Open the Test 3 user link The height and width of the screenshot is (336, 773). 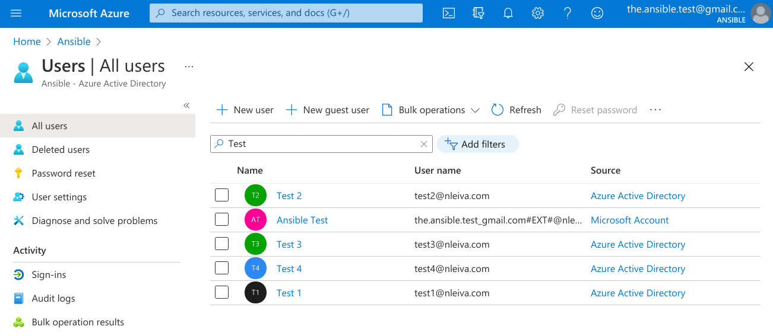pos(289,244)
